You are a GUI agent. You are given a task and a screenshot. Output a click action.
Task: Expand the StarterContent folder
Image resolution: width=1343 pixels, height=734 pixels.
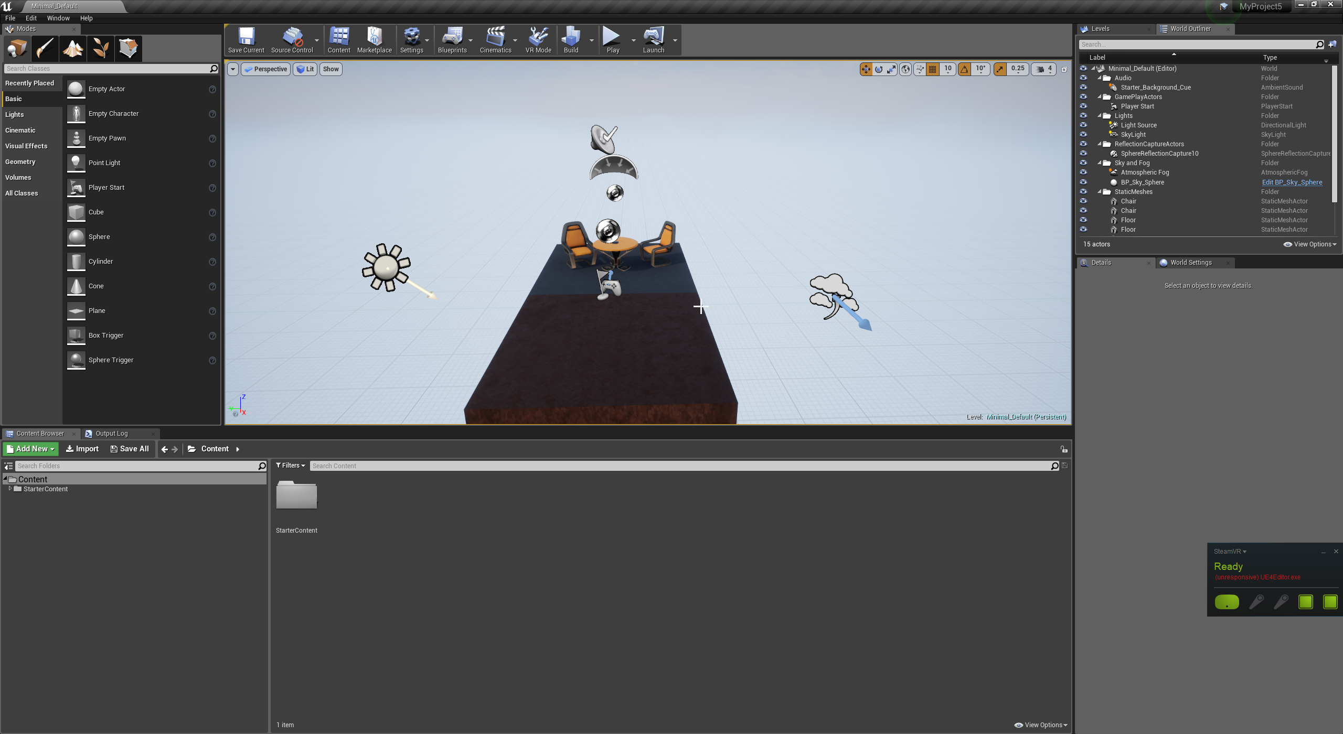pyautogui.click(x=10, y=489)
